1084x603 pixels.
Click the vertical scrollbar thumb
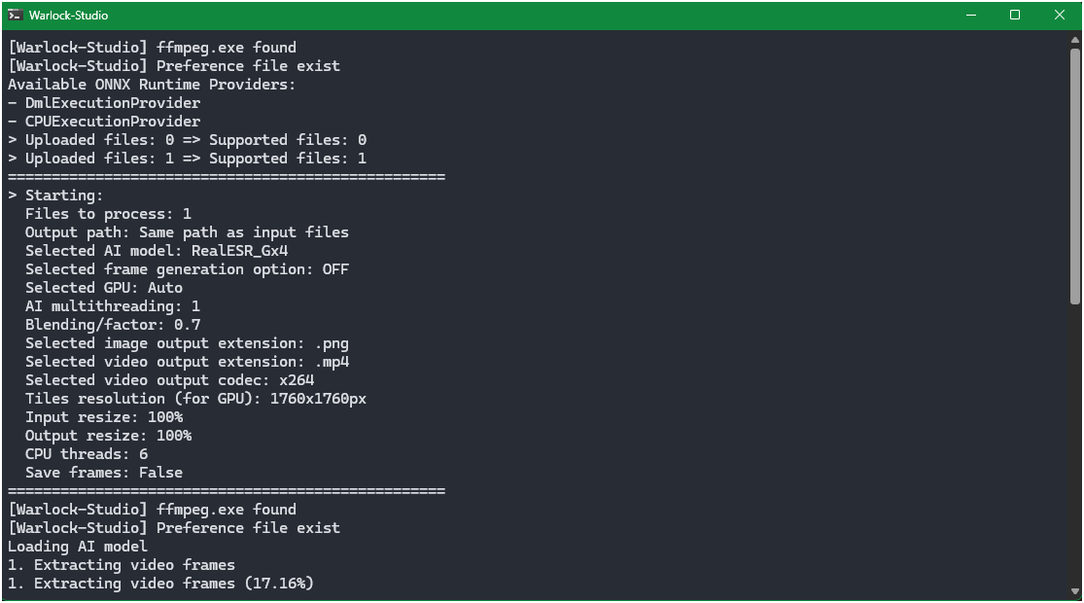click(1075, 175)
